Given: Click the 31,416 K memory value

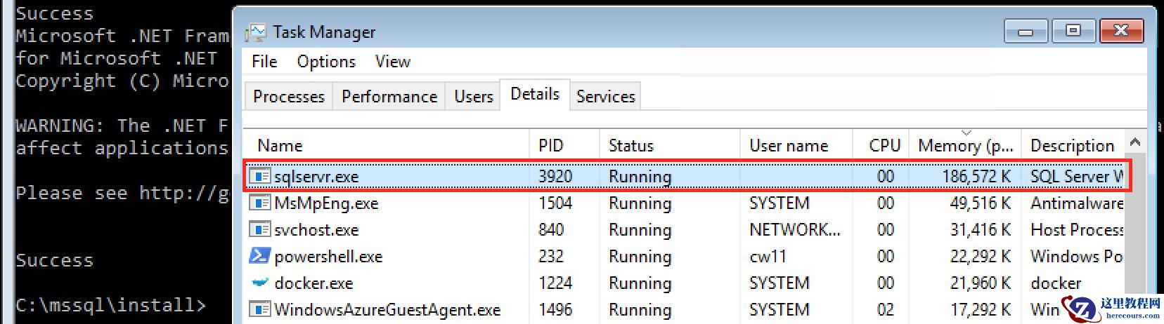Looking at the screenshot, I should point(981,230).
